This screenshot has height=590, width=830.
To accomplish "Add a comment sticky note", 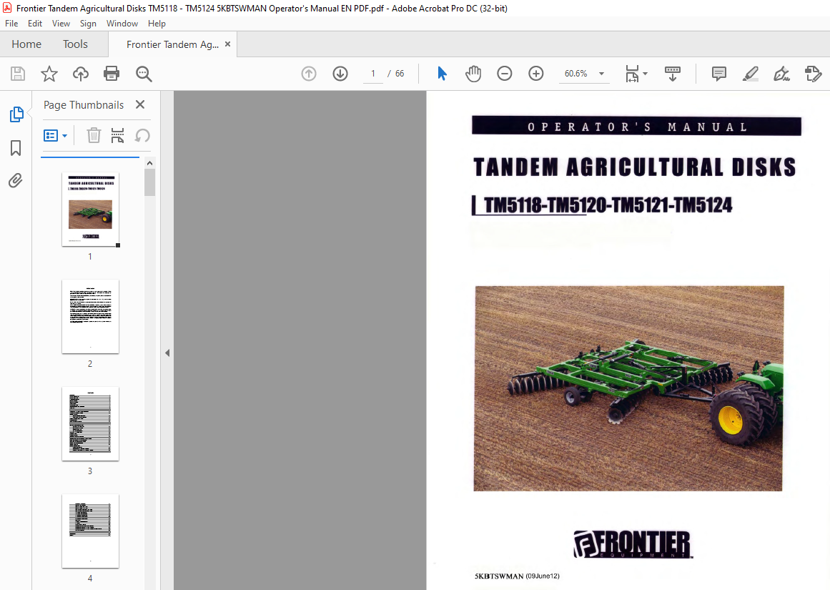I will pos(719,74).
